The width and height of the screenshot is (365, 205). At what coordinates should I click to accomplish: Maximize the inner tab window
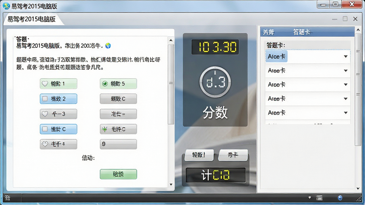pyautogui.click(x=345, y=19)
